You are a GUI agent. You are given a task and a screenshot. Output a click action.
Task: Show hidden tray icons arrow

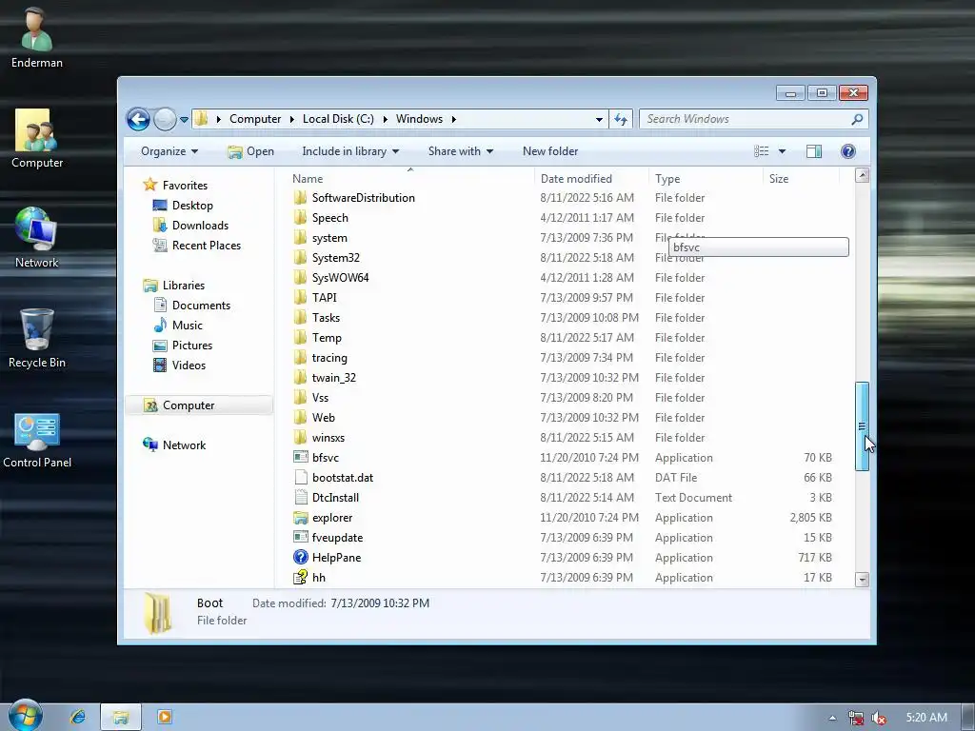(832, 718)
